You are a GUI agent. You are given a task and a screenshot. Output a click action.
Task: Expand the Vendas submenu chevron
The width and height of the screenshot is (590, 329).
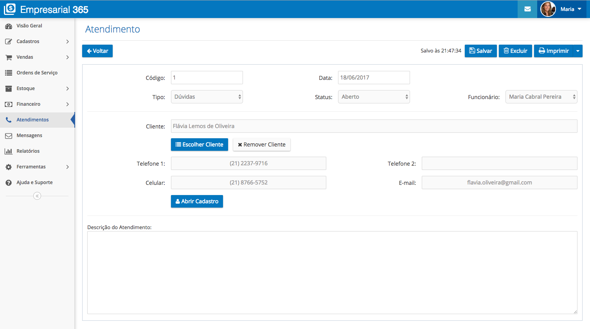tap(67, 57)
